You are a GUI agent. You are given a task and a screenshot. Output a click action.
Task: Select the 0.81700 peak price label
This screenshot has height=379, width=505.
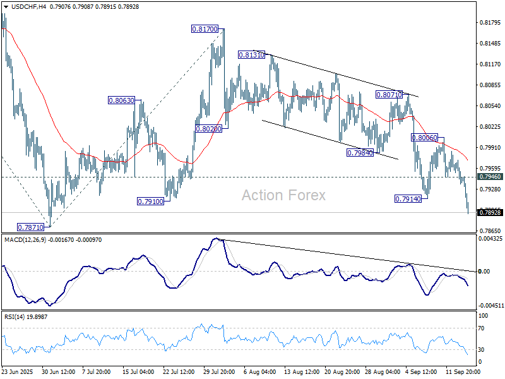205,29
